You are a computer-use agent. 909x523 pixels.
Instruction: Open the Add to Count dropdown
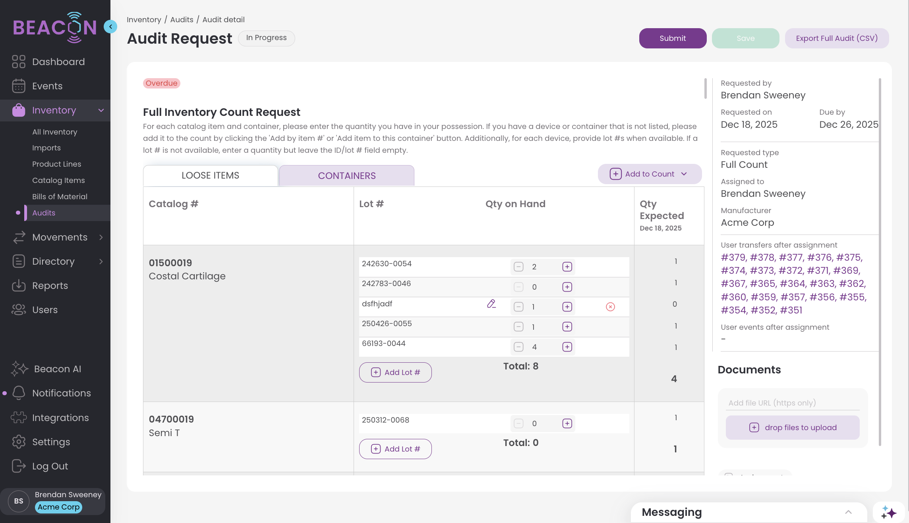[x=649, y=174]
